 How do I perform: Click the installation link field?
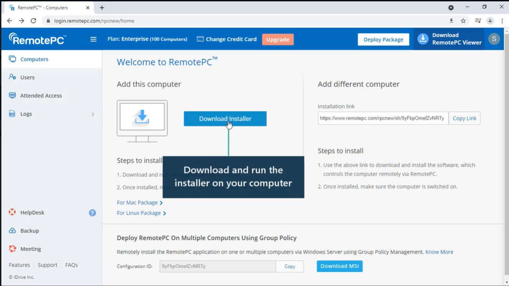(x=383, y=118)
